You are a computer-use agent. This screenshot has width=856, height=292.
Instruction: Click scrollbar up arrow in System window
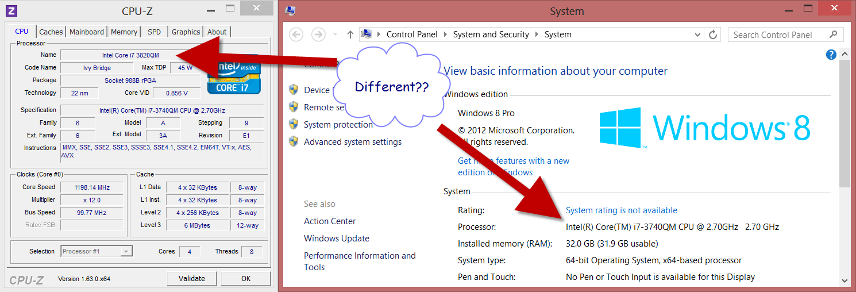(x=845, y=54)
